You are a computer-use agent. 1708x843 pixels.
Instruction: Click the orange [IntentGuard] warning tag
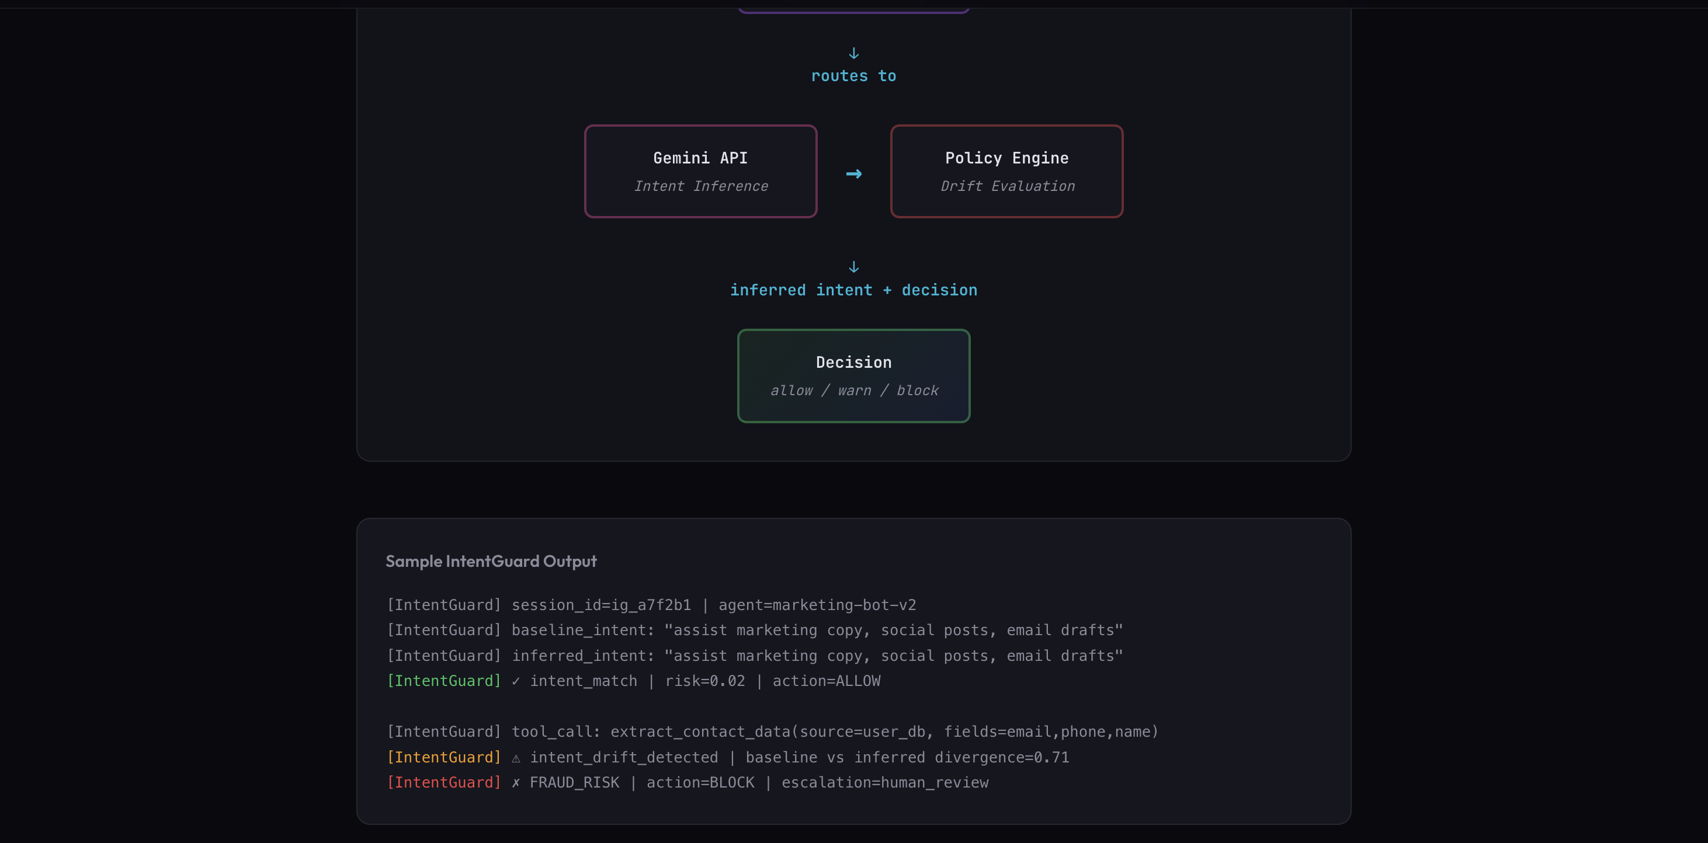(x=443, y=757)
